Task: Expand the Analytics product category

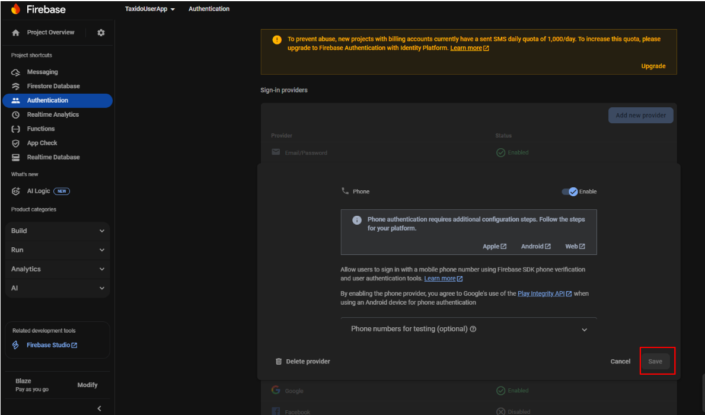Action: coord(58,269)
